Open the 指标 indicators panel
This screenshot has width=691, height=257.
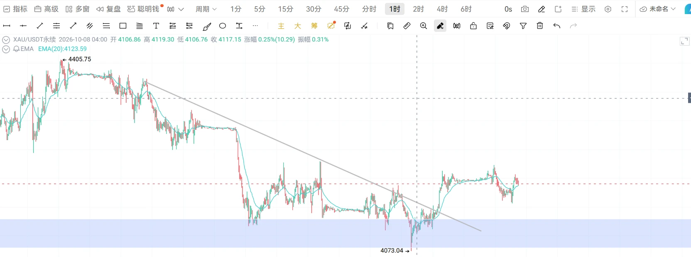[15, 9]
